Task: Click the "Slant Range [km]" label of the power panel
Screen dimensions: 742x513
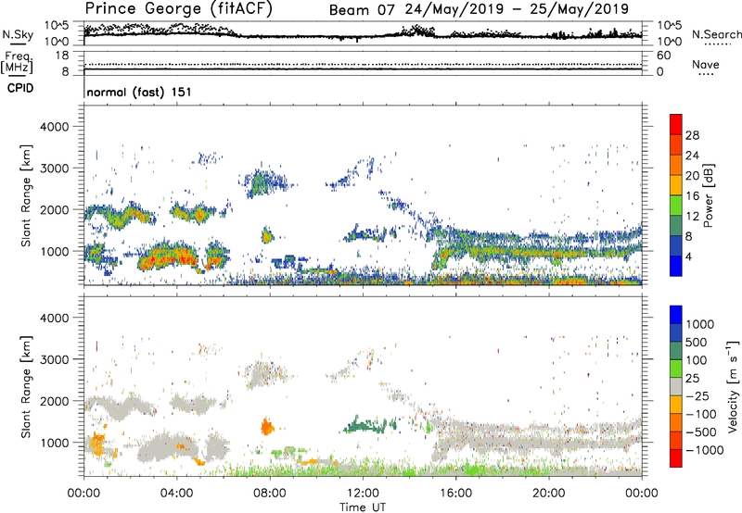Action: coord(26,195)
